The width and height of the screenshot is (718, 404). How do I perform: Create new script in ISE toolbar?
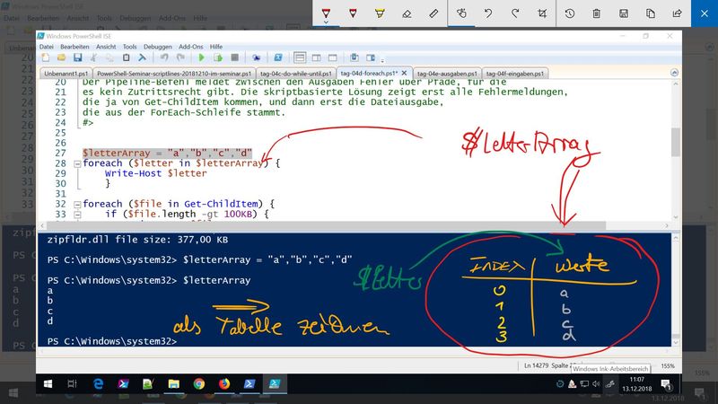click(46, 57)
